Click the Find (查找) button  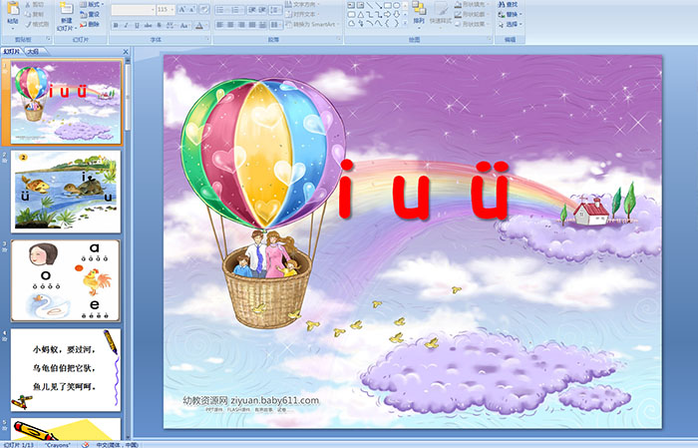[508, 4]
